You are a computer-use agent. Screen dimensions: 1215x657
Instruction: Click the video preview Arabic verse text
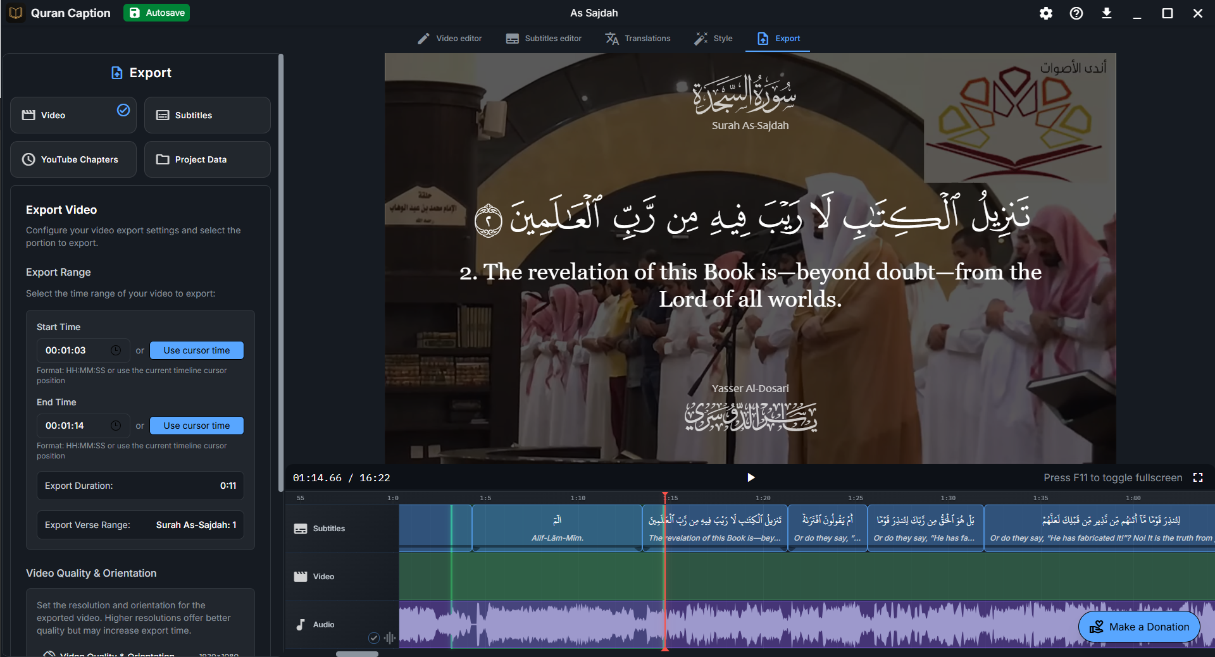coord(752,215)
